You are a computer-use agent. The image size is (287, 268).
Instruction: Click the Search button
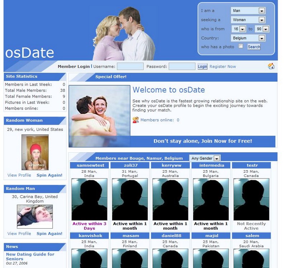click(254, 47)
